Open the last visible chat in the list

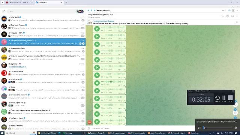pos(43,127)
